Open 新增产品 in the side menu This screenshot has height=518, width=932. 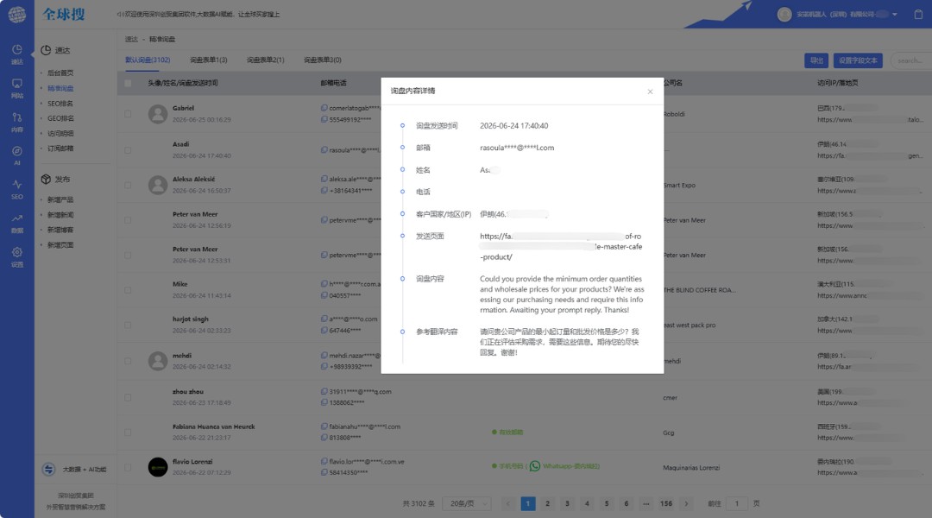[x=60, y=199]
